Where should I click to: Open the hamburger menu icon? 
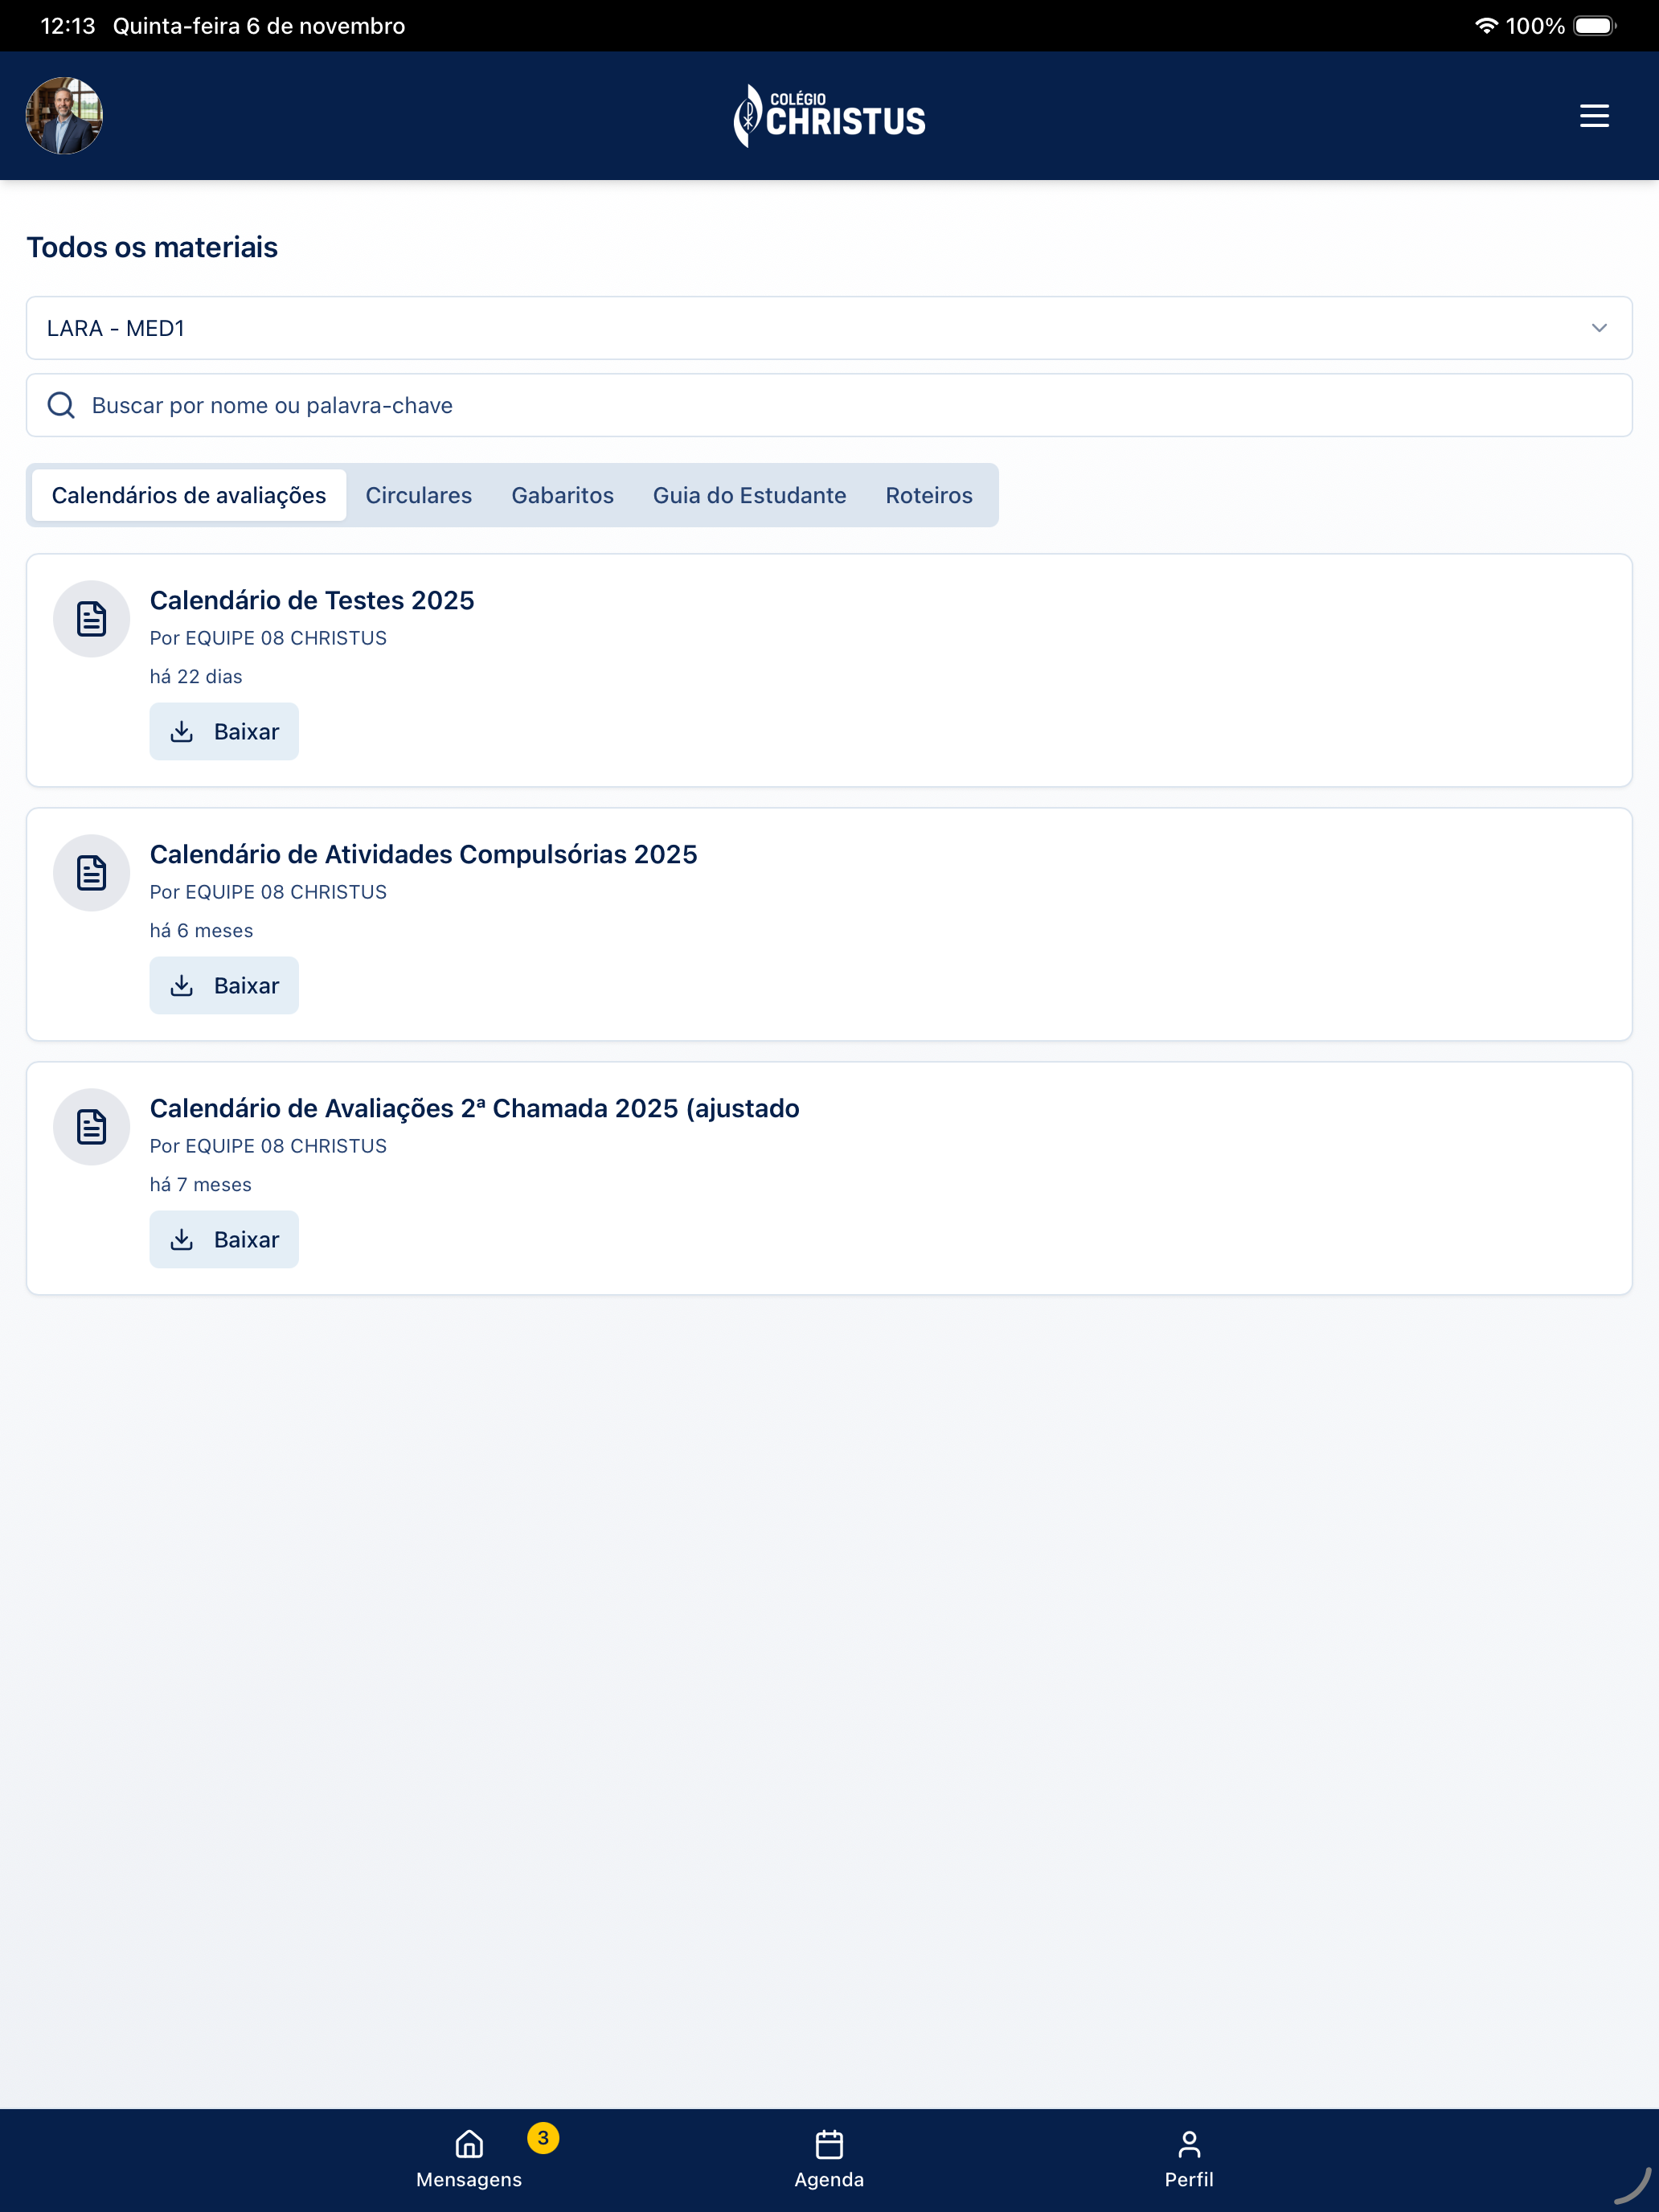(x=1594, y=116)
